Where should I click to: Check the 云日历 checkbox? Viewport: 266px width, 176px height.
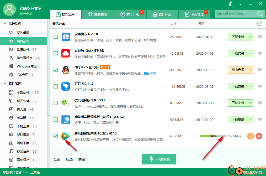pyautogui.click(x=56, y=53)
